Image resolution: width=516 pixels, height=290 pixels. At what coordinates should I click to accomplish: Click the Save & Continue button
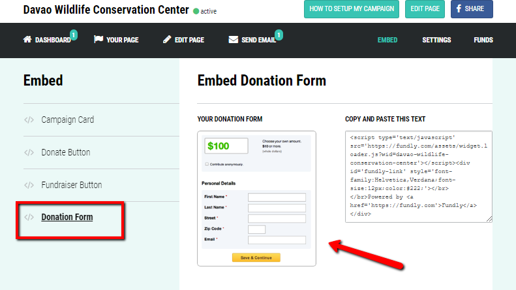coord(256,257)
